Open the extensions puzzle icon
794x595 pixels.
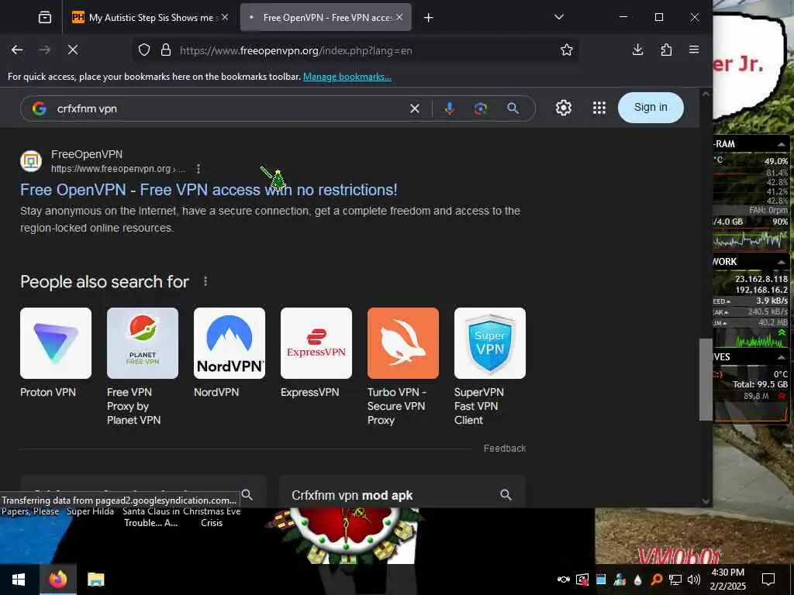coord(666,50)
